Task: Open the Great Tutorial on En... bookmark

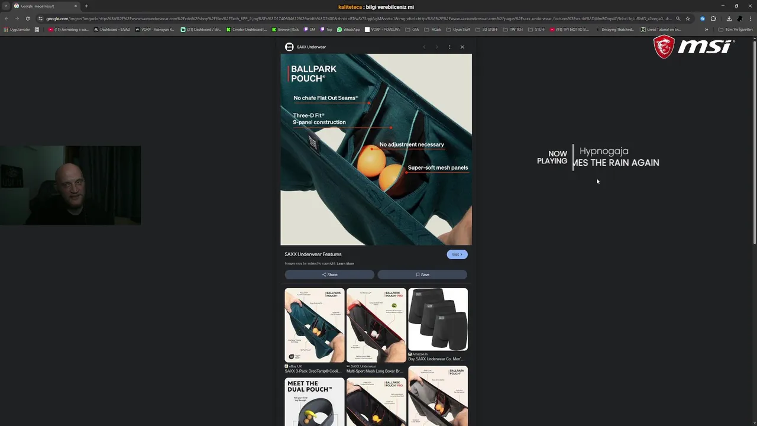Action: coord(661,30)
